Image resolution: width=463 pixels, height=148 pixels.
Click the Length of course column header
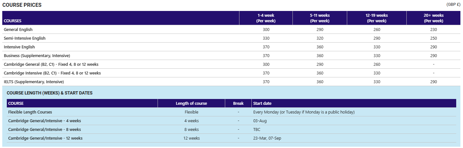[191, 104]
